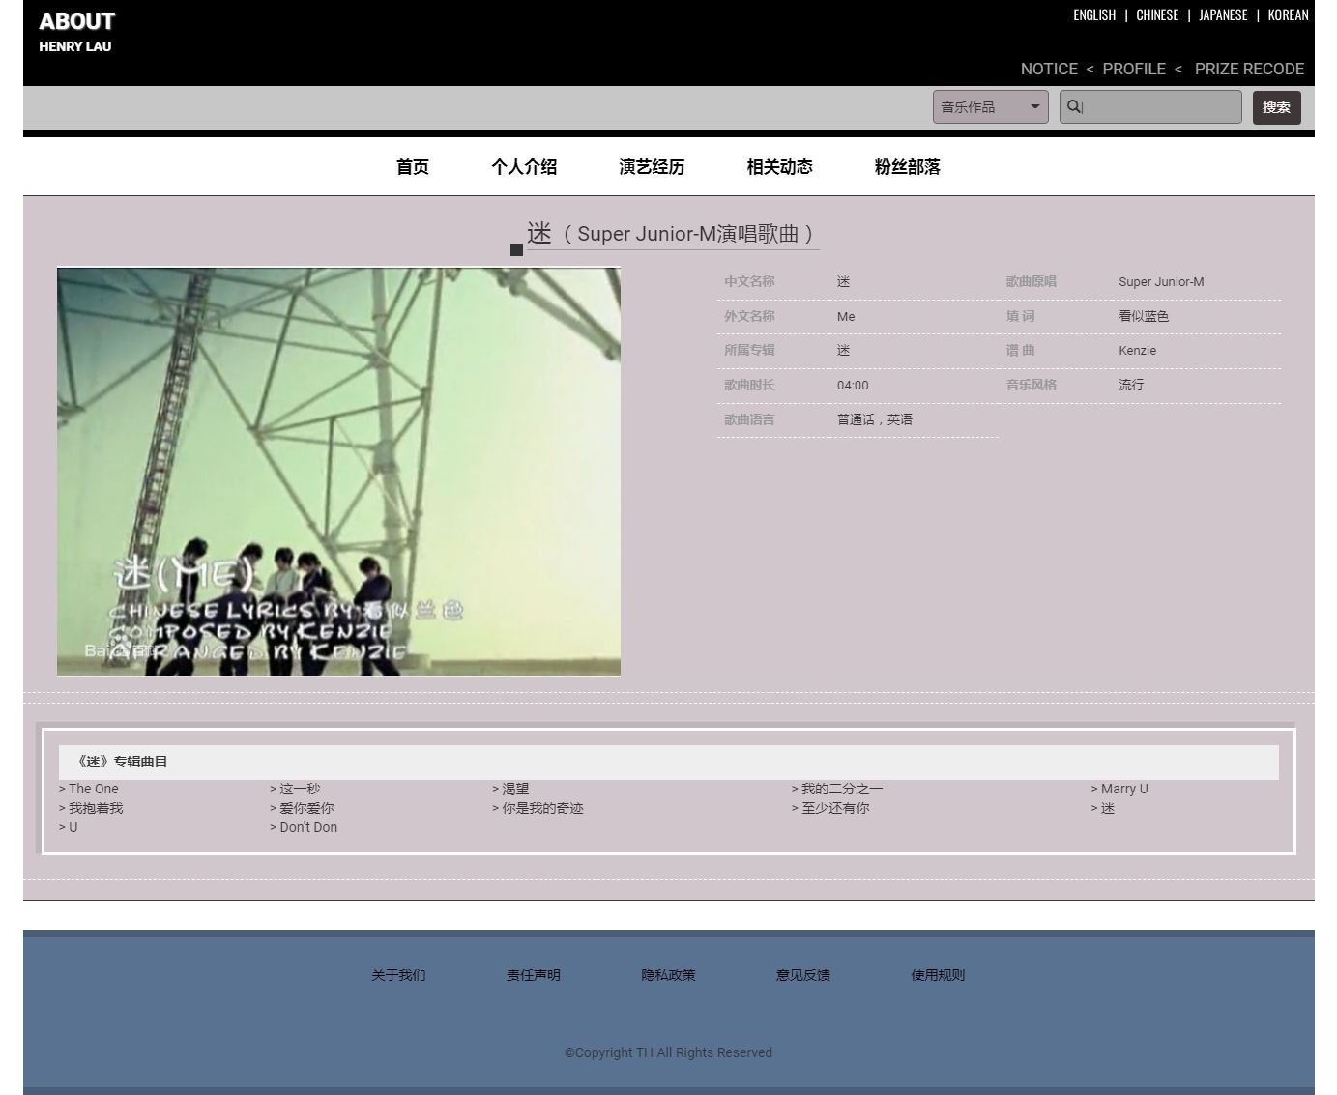1337x1095 pixels.
Task: Switch language to KOREAN
Action: [1288, 15]
